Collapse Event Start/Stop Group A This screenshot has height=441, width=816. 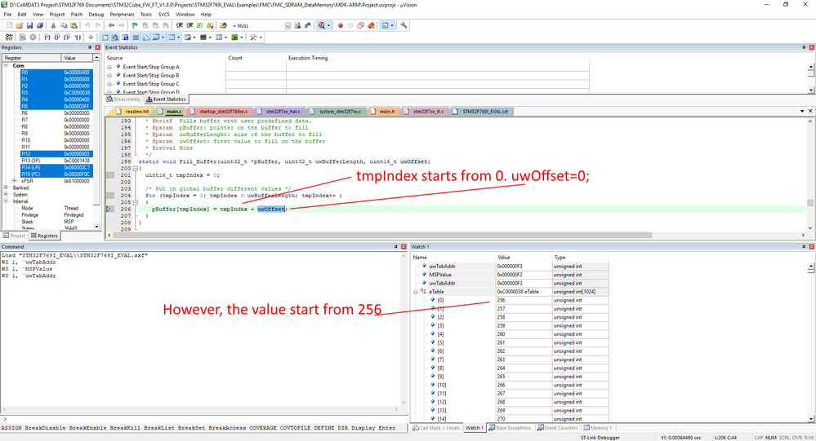[x=110, y=67]
